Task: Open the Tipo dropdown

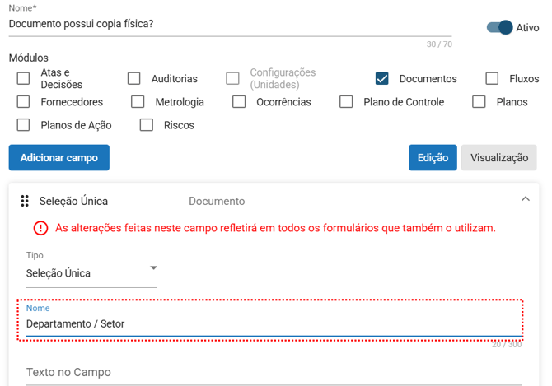Action: (x=91, y=272)
